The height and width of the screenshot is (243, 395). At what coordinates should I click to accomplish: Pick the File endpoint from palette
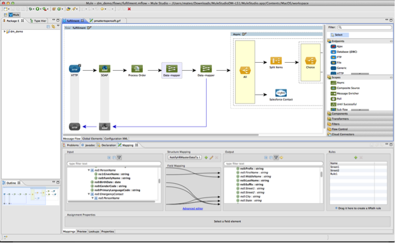(336, 63)
